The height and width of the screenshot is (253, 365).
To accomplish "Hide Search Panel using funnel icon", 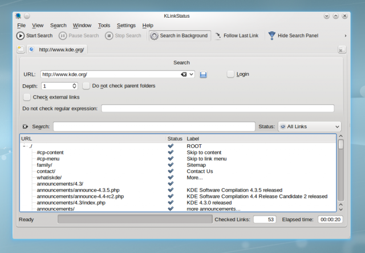I will [x=272, y=36].
